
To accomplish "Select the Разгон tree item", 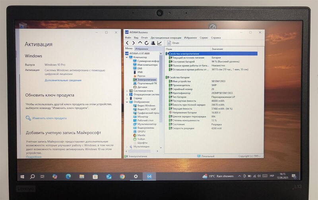I will coord(139,76).
